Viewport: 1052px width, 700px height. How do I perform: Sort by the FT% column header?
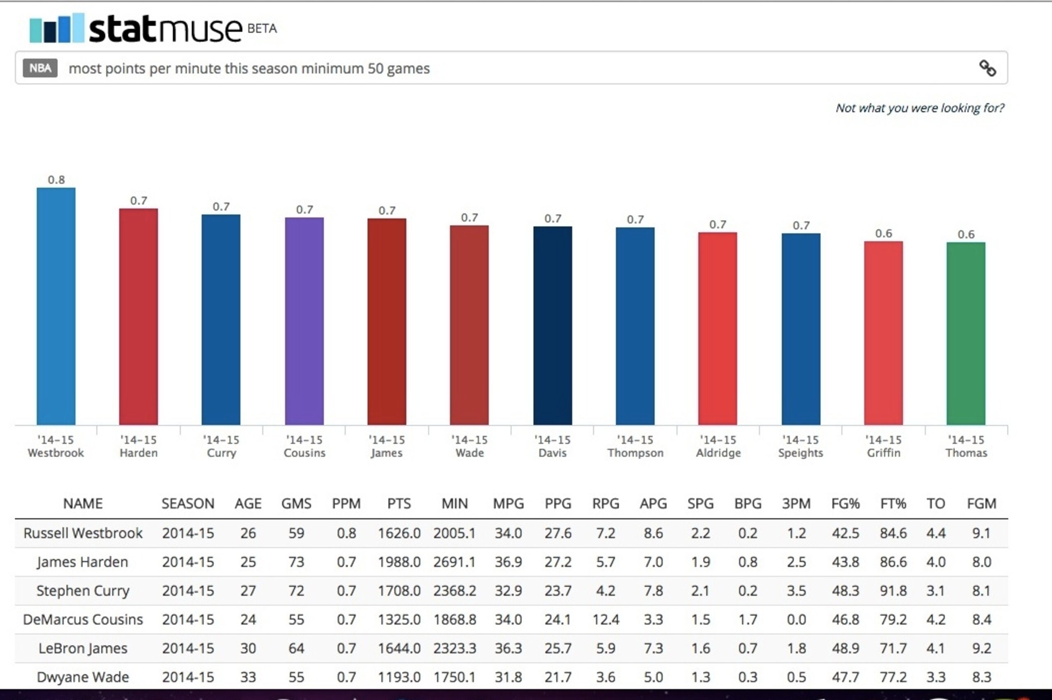coord(893,504)
